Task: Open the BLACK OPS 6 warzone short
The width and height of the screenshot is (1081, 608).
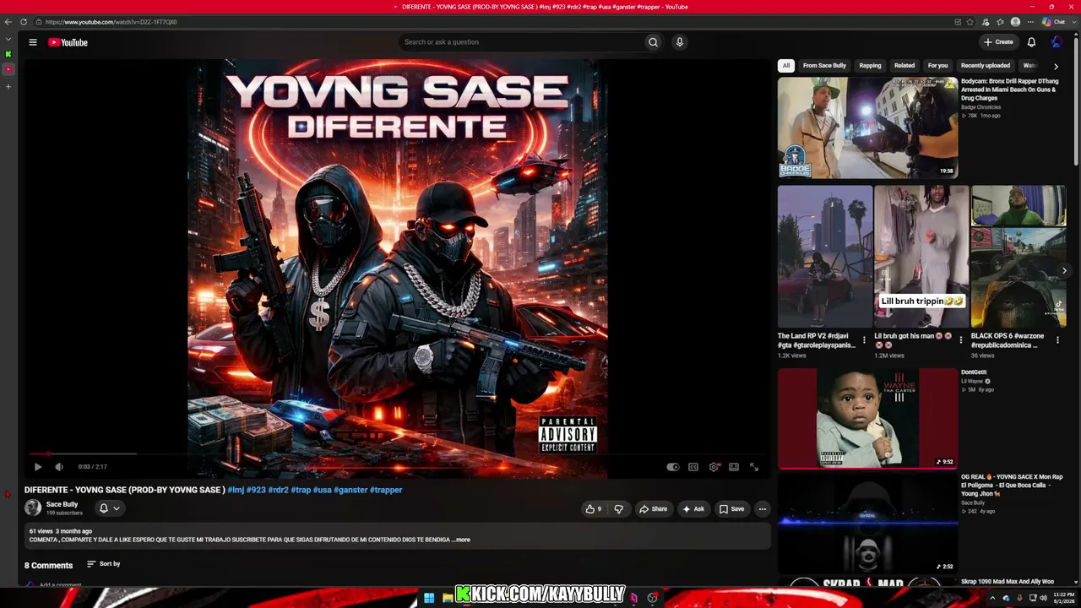Action: pos(1019,257)
